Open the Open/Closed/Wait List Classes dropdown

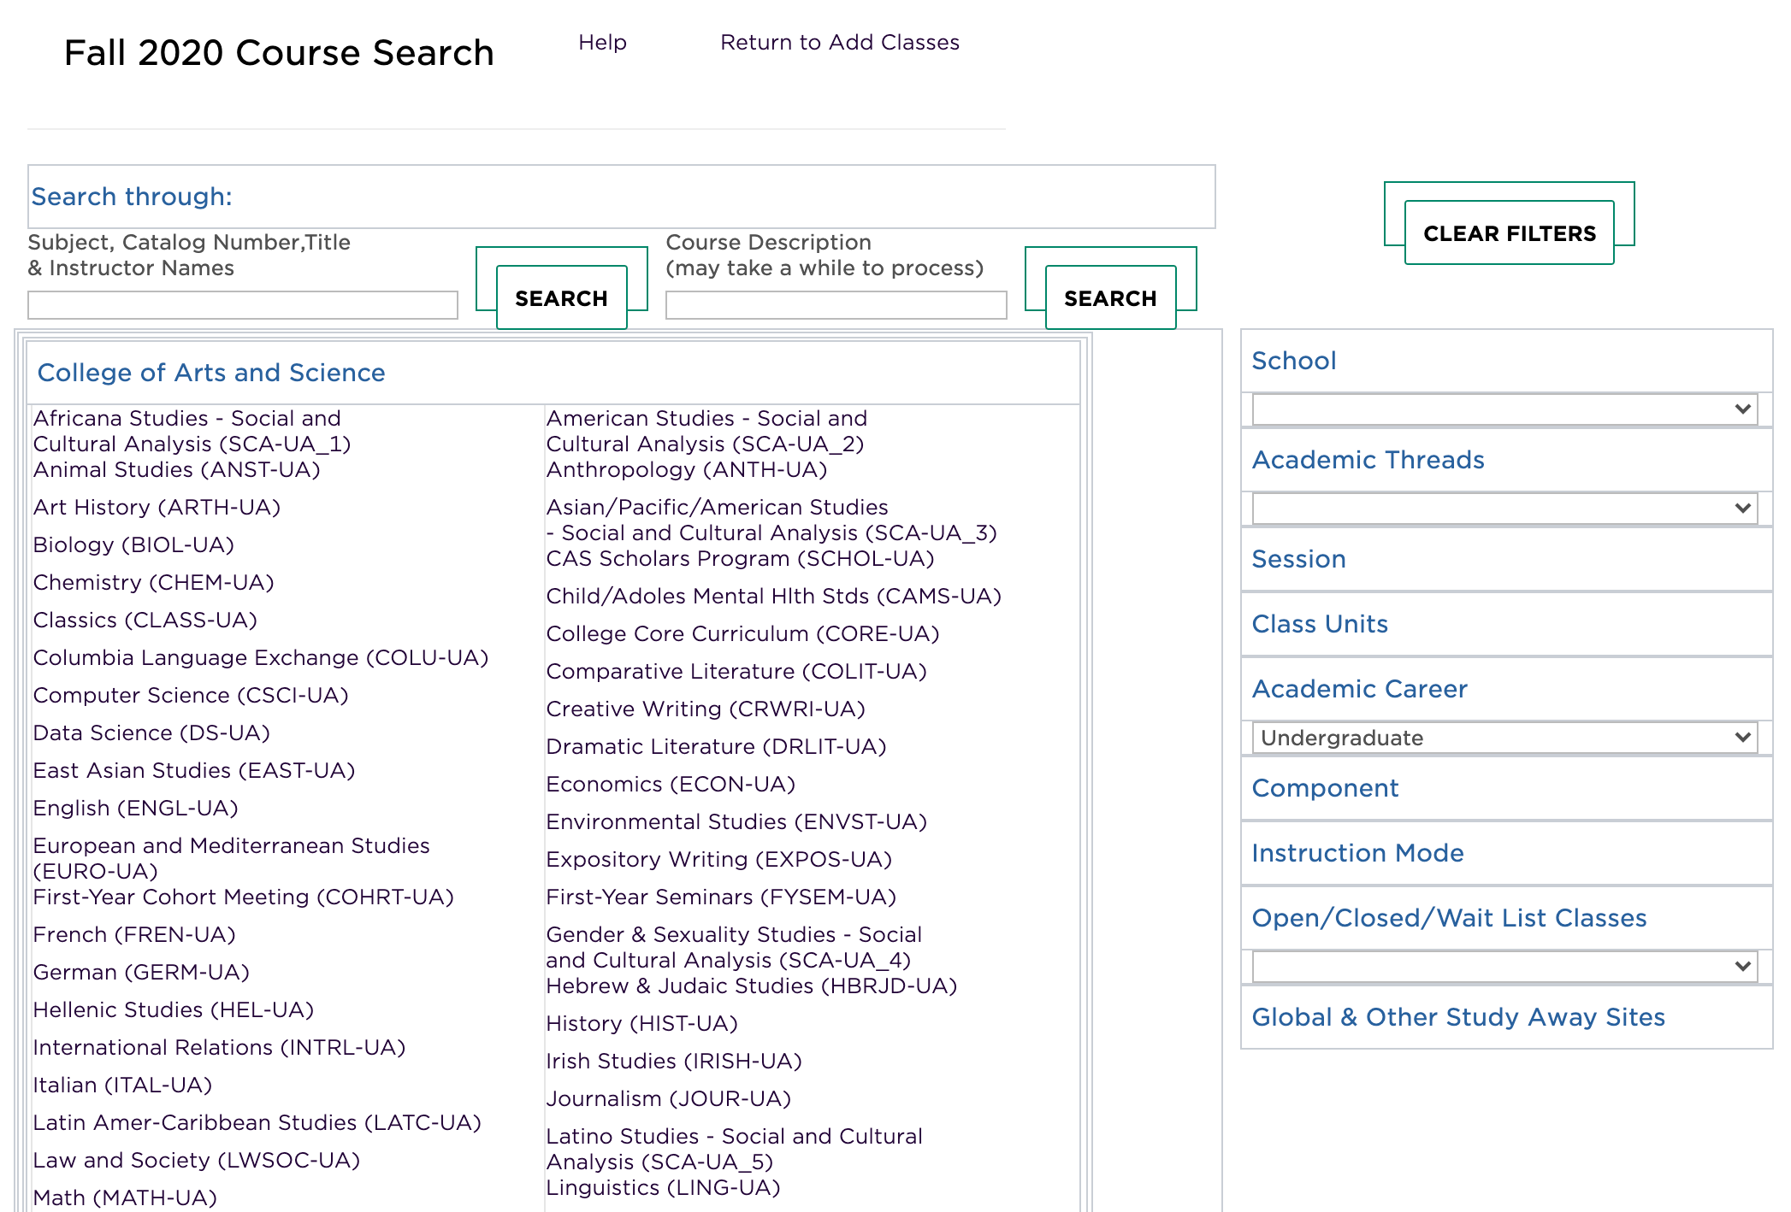tap(1504, 967)
